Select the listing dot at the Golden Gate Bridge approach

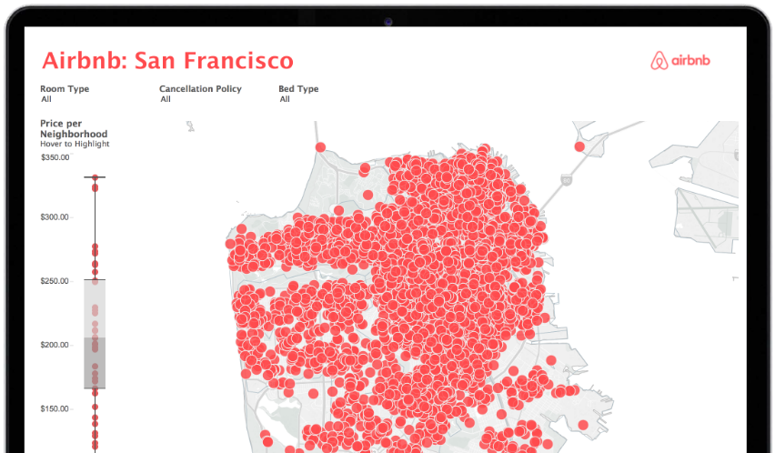[x=320, y=147]
